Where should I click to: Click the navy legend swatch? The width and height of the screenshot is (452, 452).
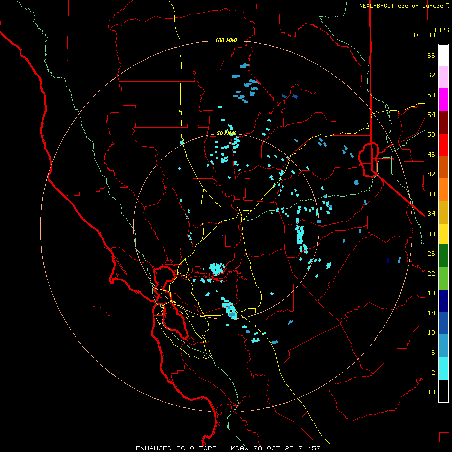tap(443, 301)
